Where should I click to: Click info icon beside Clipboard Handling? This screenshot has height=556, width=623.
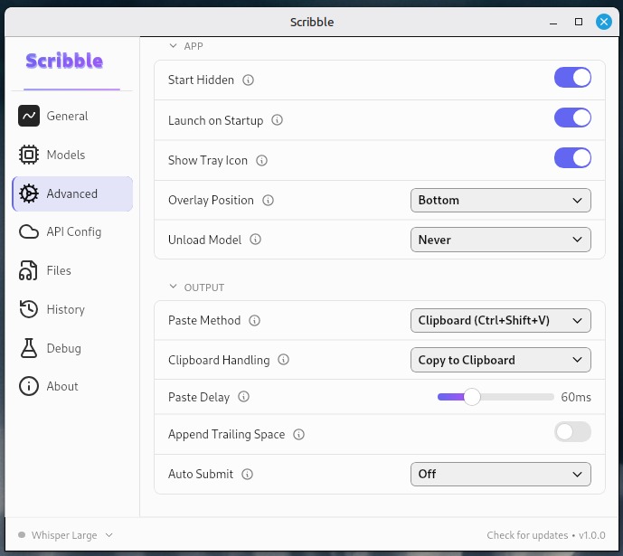pyautogui.click(x=283, y=360)
